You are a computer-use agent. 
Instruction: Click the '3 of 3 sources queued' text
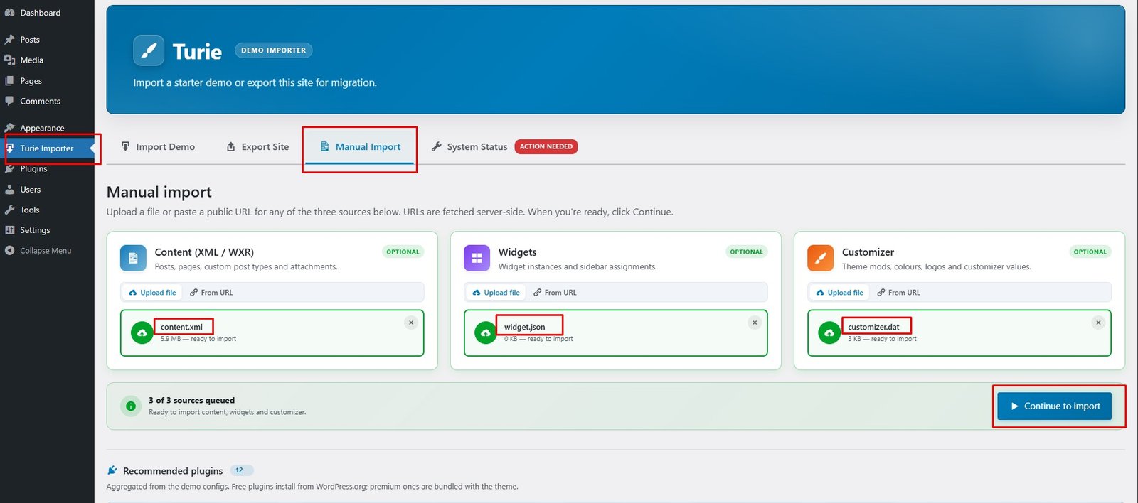191,401
